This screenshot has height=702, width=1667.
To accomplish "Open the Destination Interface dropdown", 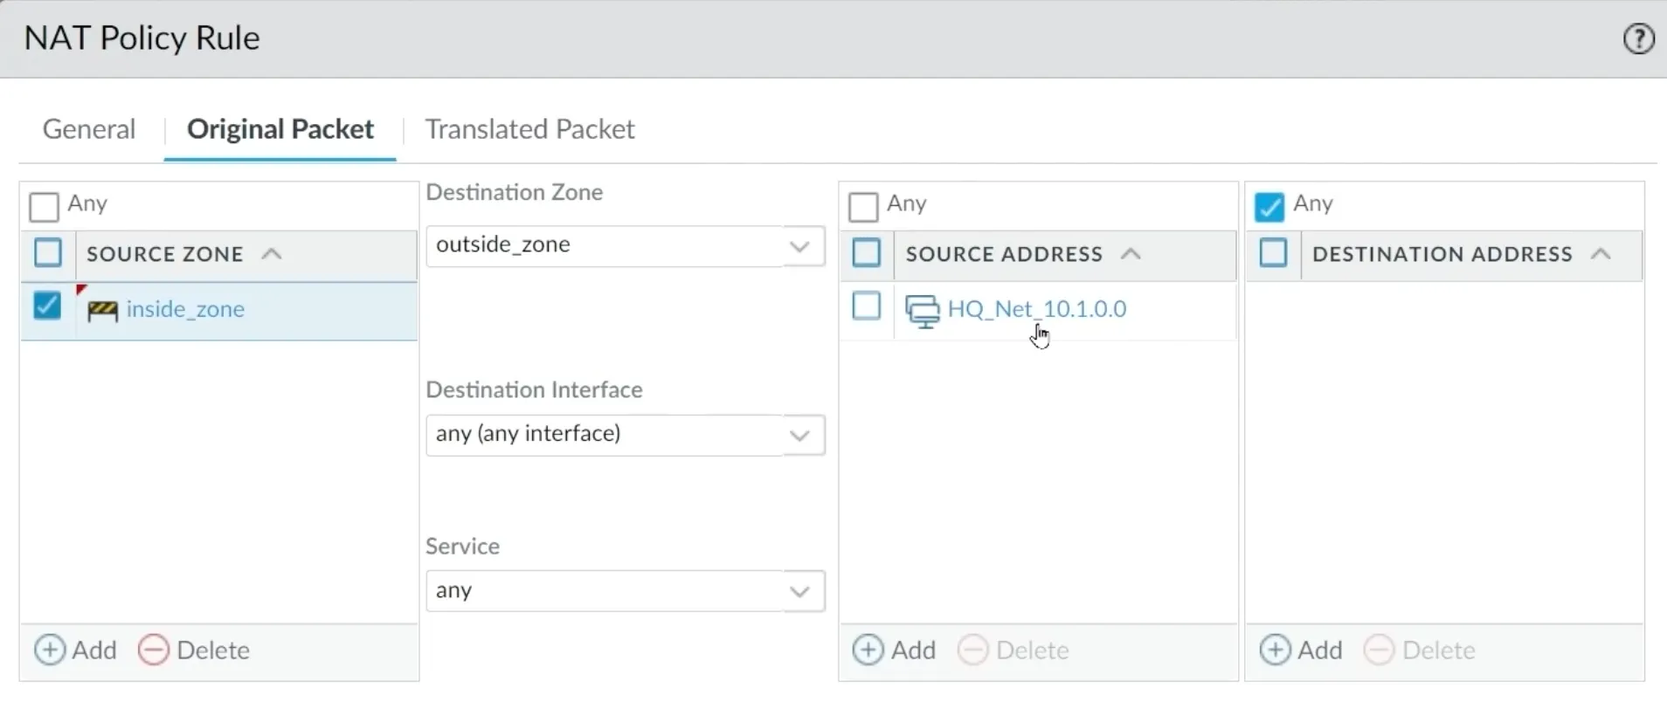I will [799, 435].
